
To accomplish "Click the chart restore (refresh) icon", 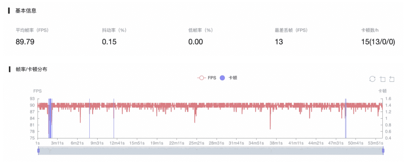I will (372, 79).
